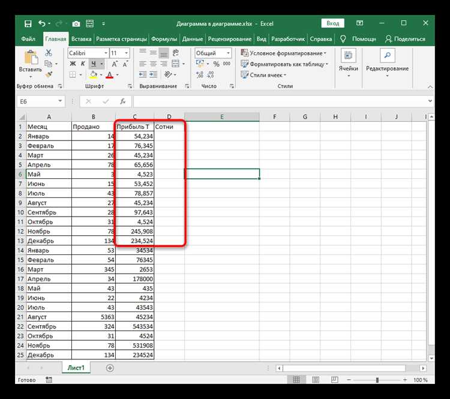Open the Файл tab

(28, 39)
